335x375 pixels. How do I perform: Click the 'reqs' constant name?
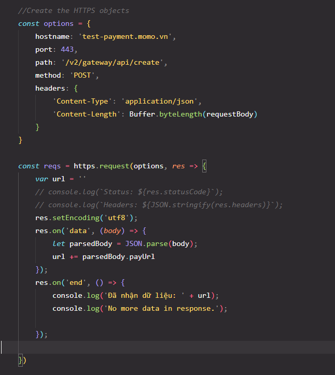pyautogui.click(x=52, y=166)
